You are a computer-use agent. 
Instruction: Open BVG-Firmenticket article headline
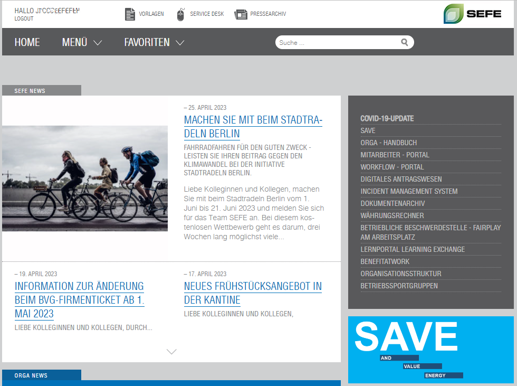tap(80, 300)
